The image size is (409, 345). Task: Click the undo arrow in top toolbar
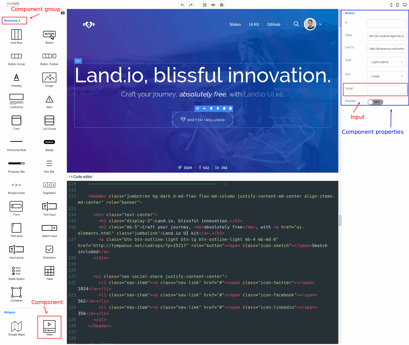182,5
